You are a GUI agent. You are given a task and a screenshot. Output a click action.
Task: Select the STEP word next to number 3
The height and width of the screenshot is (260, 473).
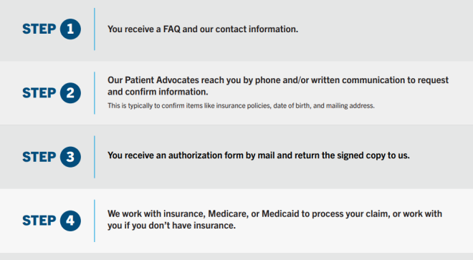click(x=39, y=157)
